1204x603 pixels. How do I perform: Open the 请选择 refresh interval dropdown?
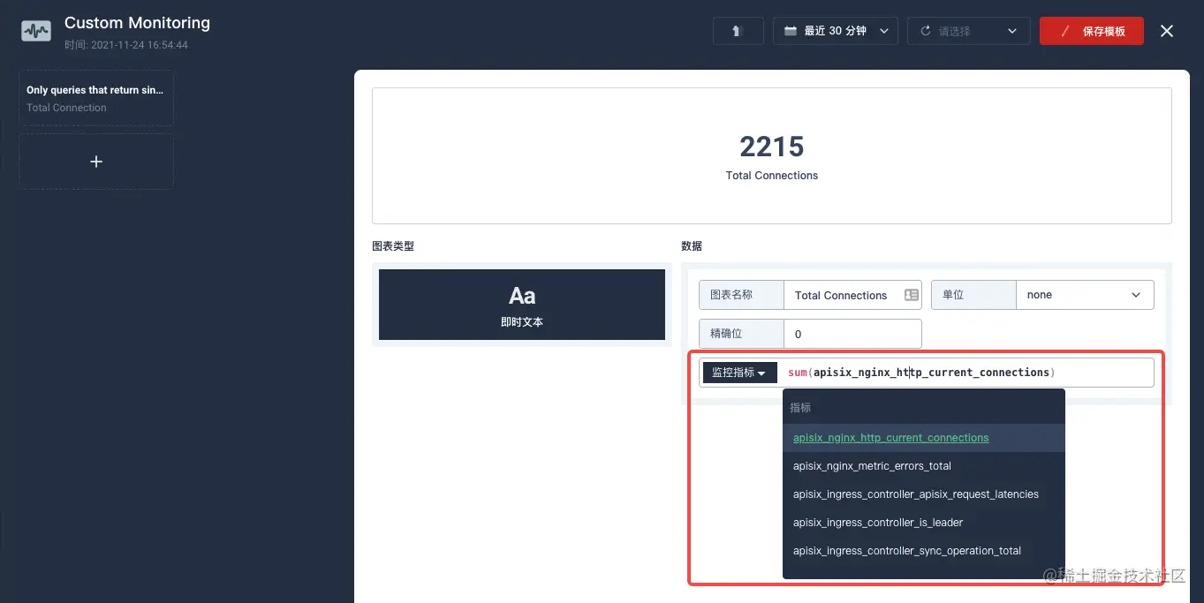pos(968,31)
